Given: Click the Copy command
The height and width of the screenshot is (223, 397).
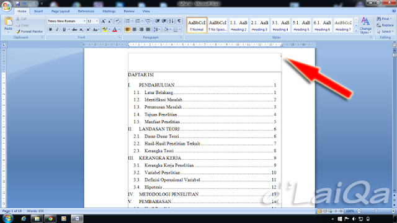Looking at the screenshot, I should point(22,25).
